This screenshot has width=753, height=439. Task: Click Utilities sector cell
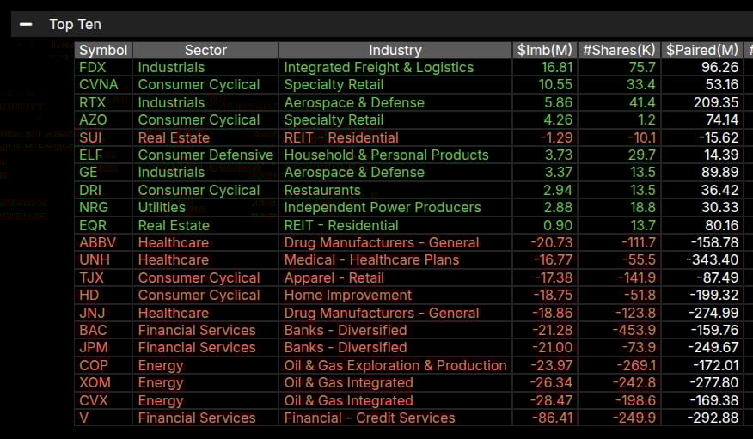(x=205, y=207)
